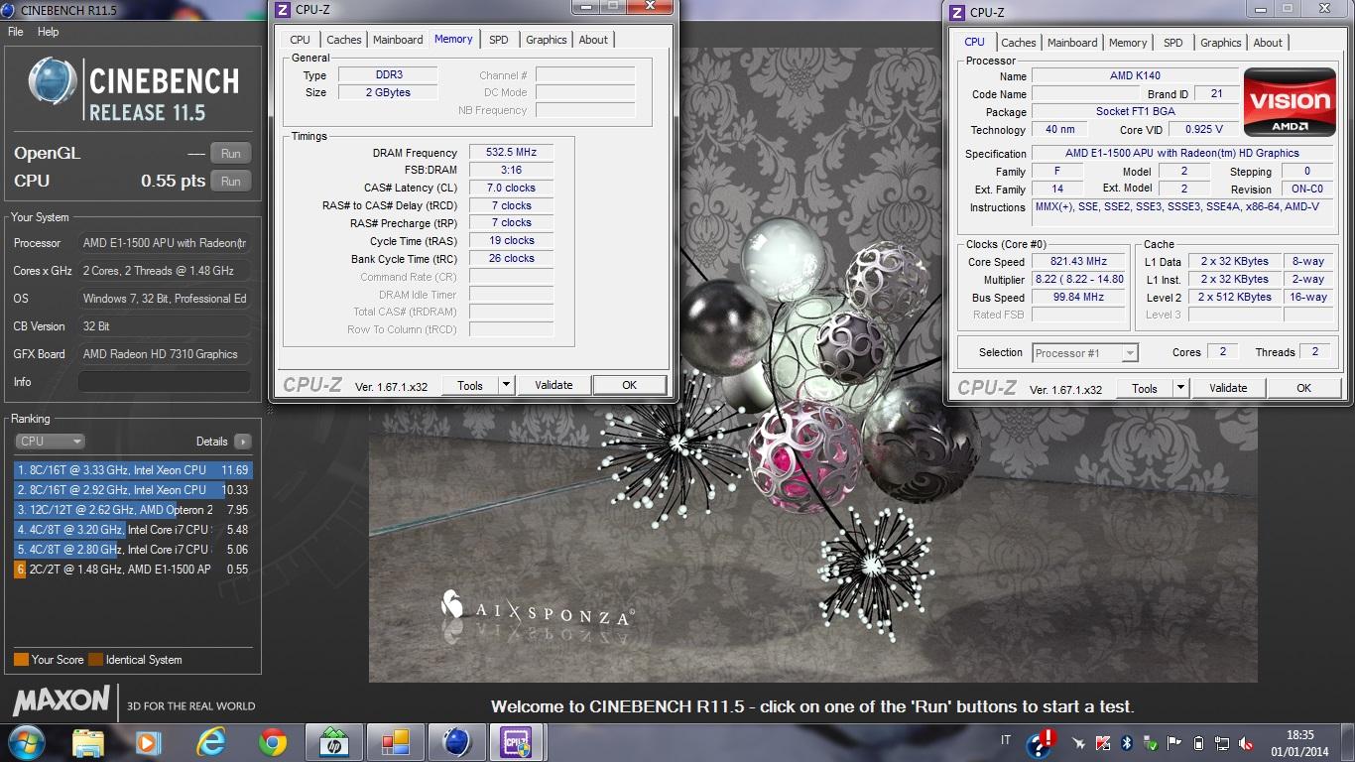Open the Cinebench Help menu
Viewport: 1355px width, 762px height.
(x=48, y=32)
